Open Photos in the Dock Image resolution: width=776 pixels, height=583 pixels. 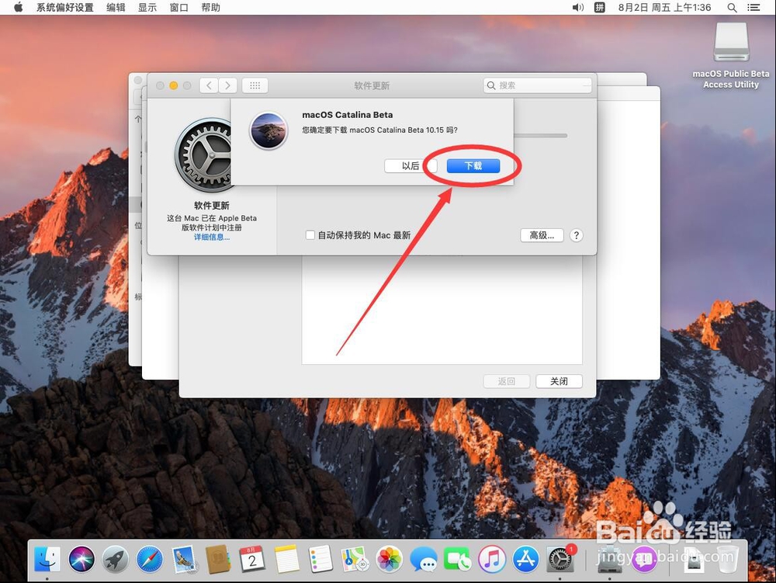click(x=389, y=560)
